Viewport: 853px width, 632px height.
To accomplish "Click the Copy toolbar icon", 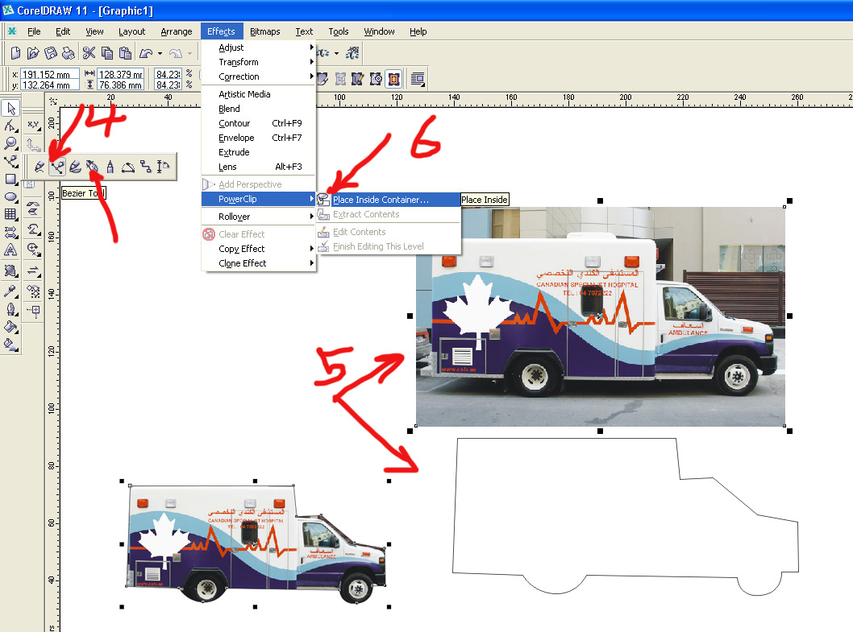I will 107,52.
